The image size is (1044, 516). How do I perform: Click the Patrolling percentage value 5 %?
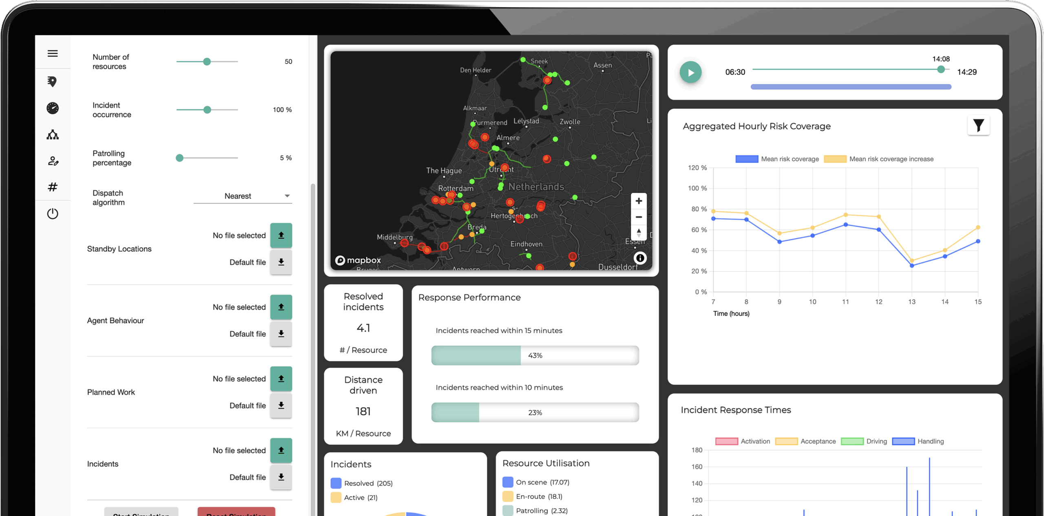pos(286,158)
